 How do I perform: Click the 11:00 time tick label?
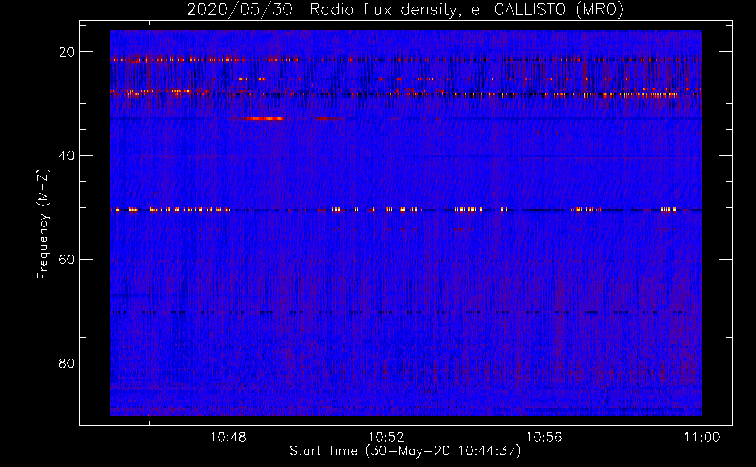(702, 438)
